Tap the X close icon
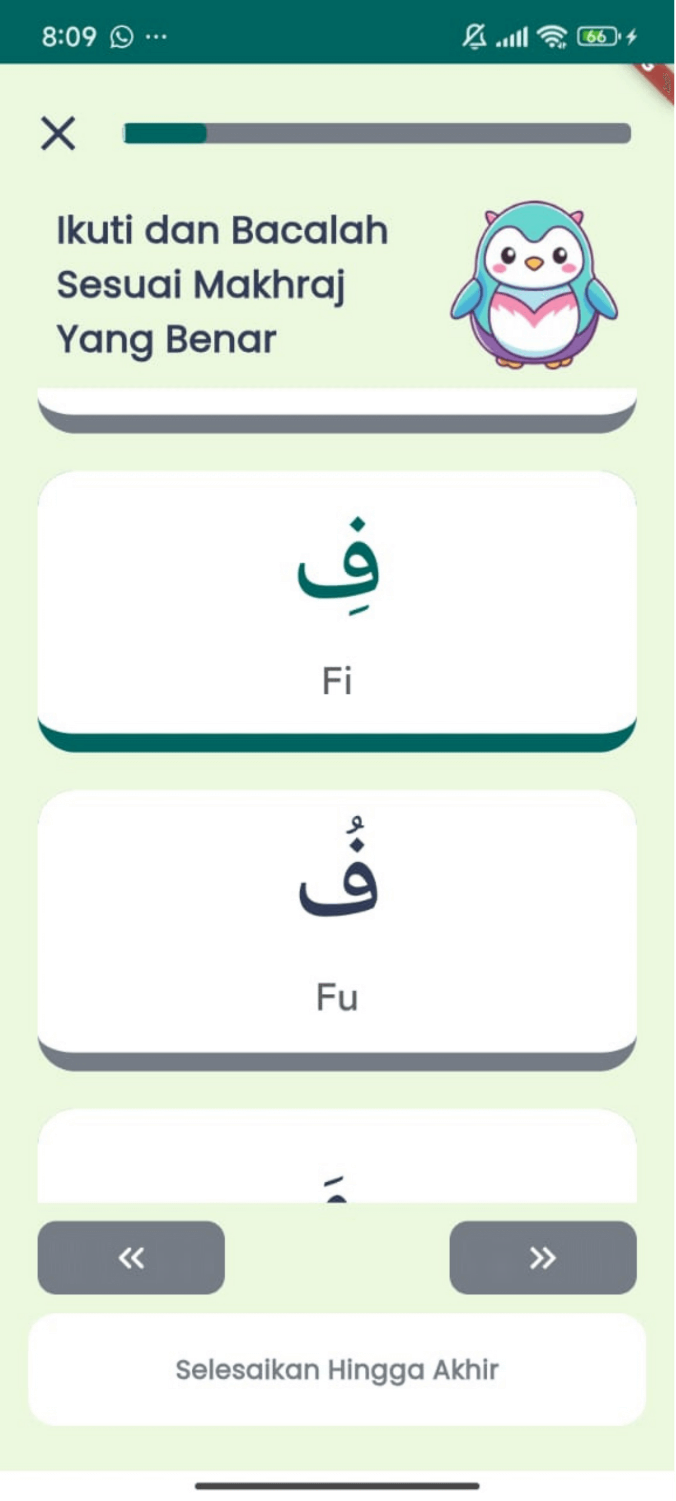The height and width of the screenshot is (1501, 676). pyautogui.click(x=58, y=133)
